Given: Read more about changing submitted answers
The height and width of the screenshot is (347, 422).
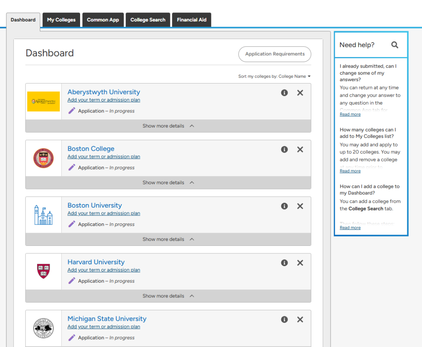Looking at the screenshot, I should point(350,114).
